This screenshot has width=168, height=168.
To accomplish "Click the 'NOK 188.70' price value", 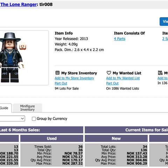I will pyautogui.click(x=9, y=153).
